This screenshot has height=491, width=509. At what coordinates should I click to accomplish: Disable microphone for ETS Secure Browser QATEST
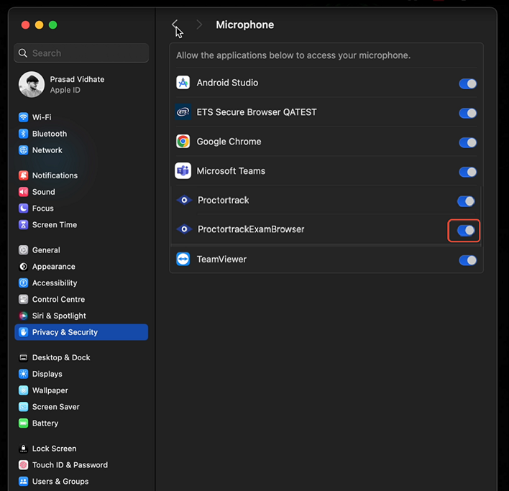point(468,114)
